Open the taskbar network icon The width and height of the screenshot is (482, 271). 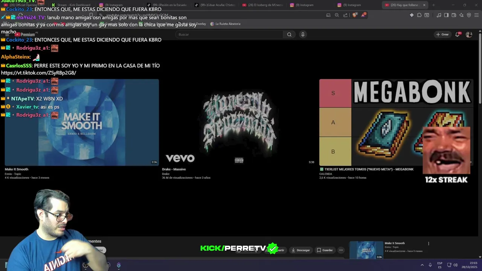(x=449, y=265)
